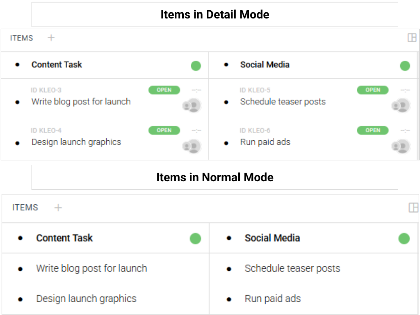Toggle the layout view icon in Normal Mode panel

[413, 208]
